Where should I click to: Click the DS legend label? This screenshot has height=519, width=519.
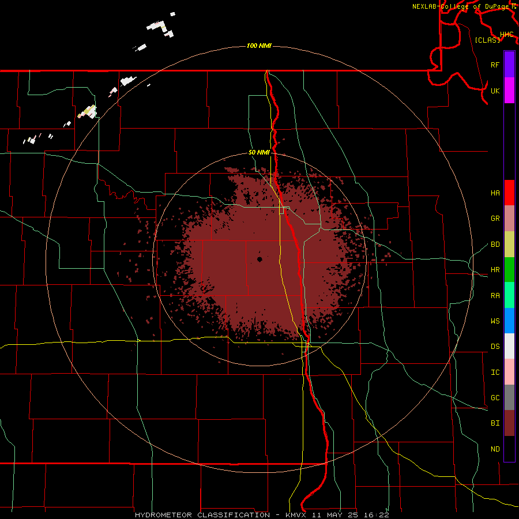[495, 347]
